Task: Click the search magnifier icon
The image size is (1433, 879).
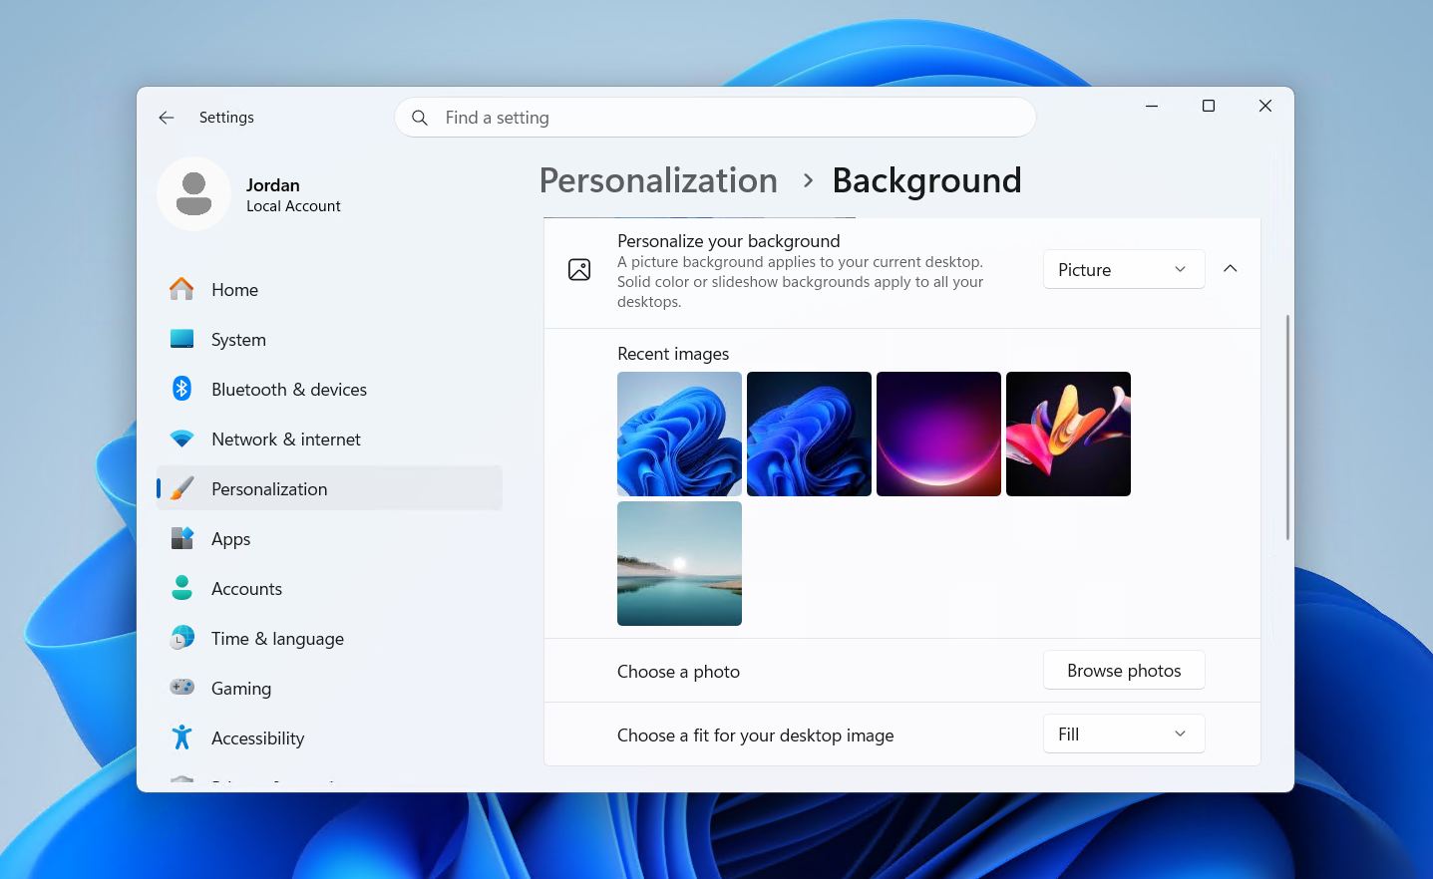Action: 420,118
